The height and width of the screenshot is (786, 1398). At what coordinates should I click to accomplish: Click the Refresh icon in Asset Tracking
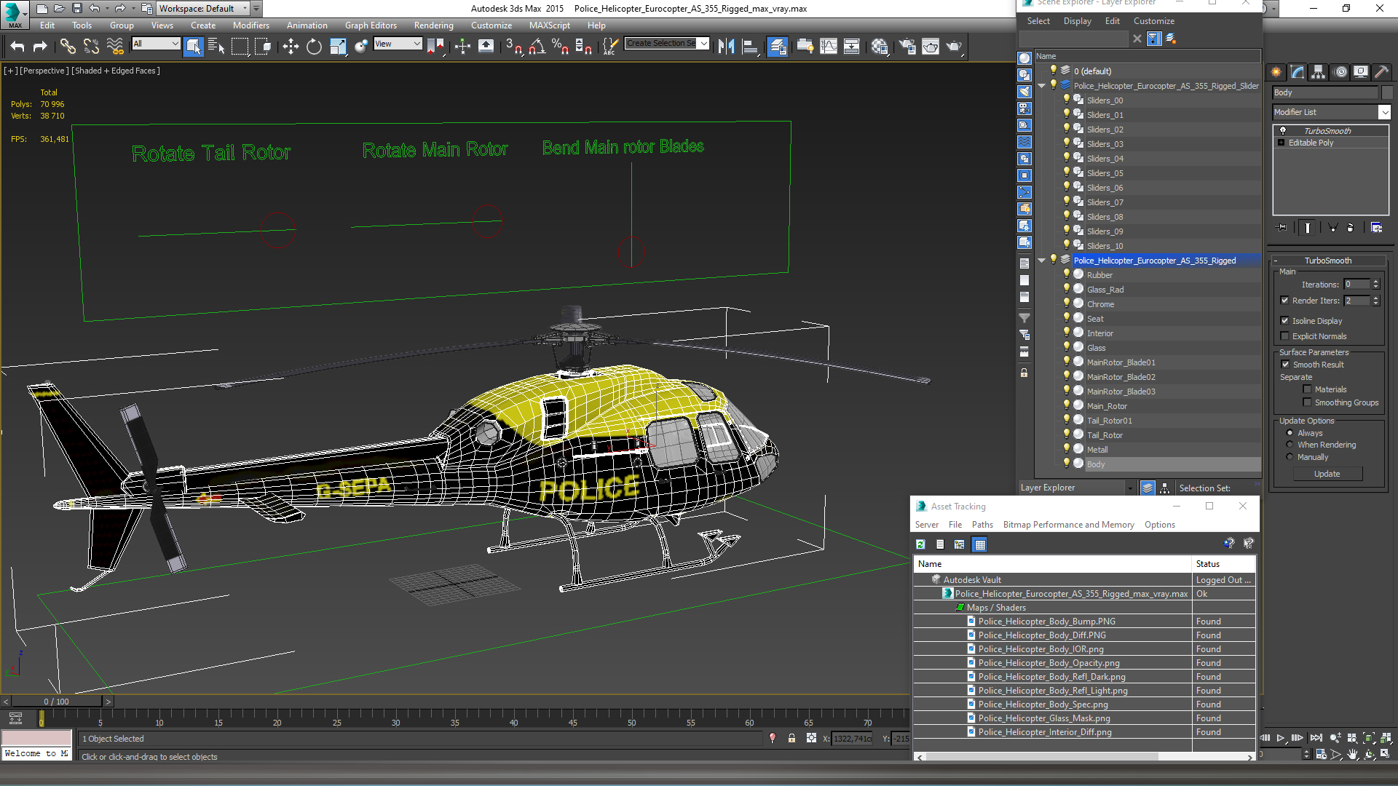(920, 544)
